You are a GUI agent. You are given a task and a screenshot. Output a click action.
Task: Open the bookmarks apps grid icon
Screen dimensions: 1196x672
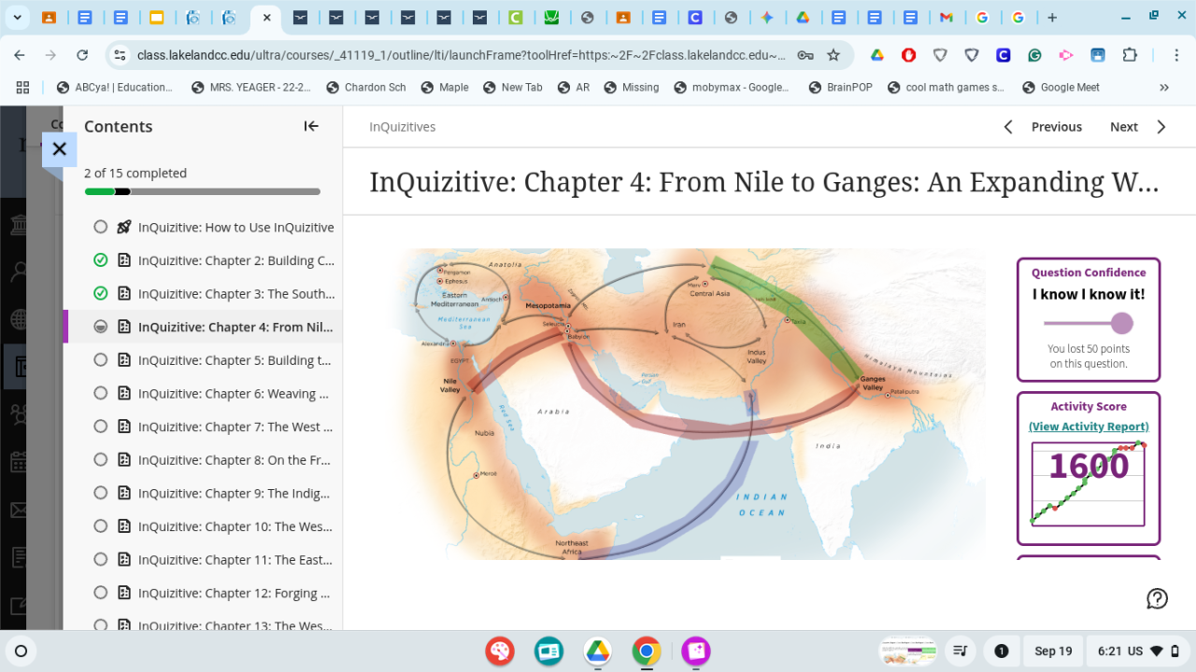click(x=23, y=87)
